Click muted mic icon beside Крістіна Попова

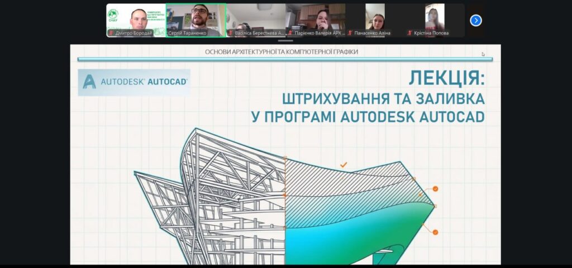(x=409, y=33)
